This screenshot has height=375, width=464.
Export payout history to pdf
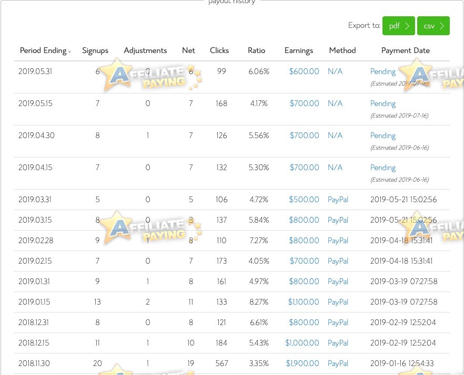(x=398, y=26)
